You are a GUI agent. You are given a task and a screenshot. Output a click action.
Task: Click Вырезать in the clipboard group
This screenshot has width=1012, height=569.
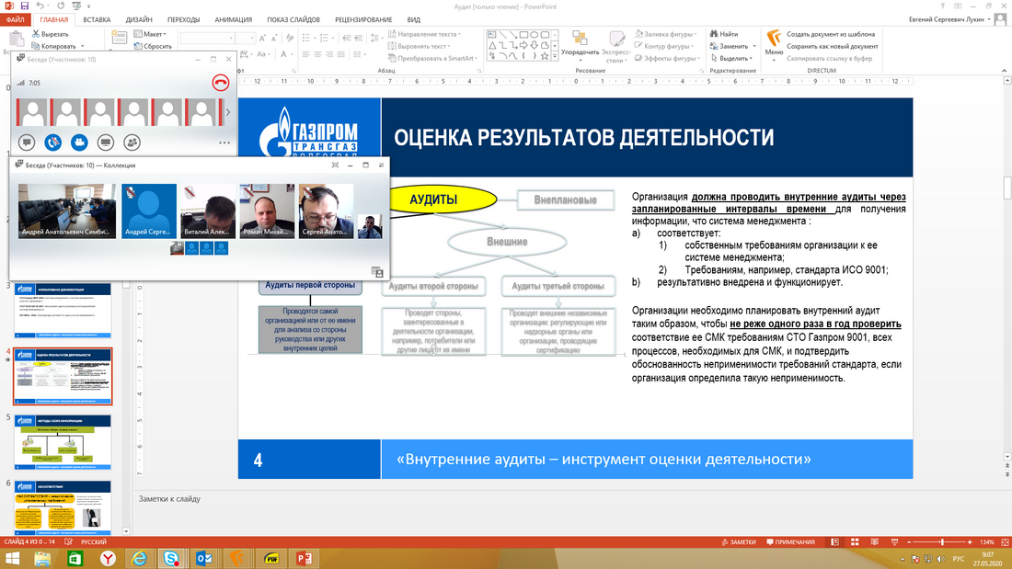pos(51,34)
